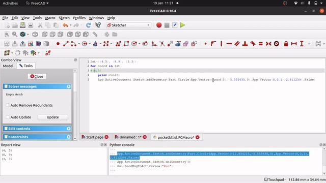Click the Refresh icon
Viewport: 326px width, 183px height.
coord(88,25)
